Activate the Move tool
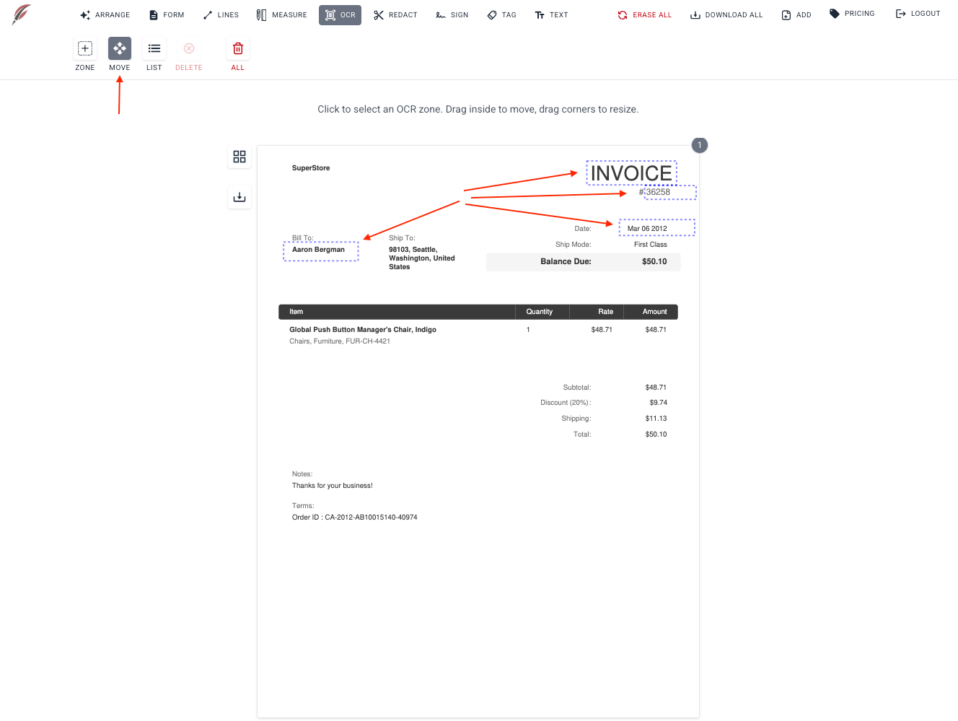The height and width of the screenshot is (721, 958). click(120, 49)
